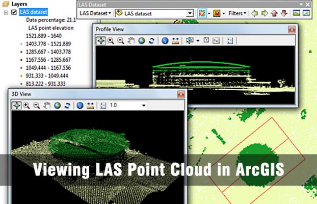Click the red up arrow icon
Viewport: 317px width, 204px height.
pos(274,13)
